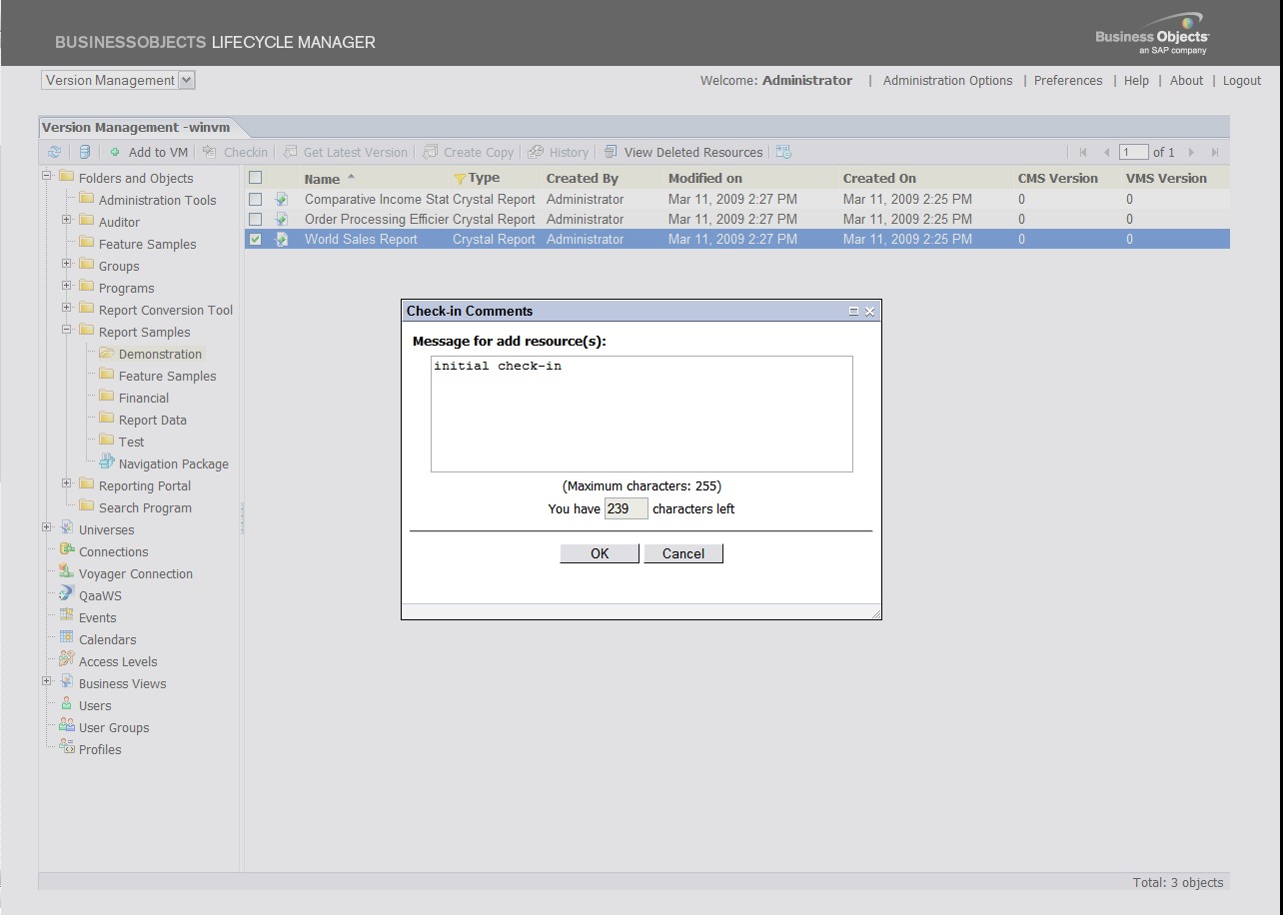This screenshot has width=1283, height=915.
Task: Open Administration Options
Action: [x=947, y=81]
